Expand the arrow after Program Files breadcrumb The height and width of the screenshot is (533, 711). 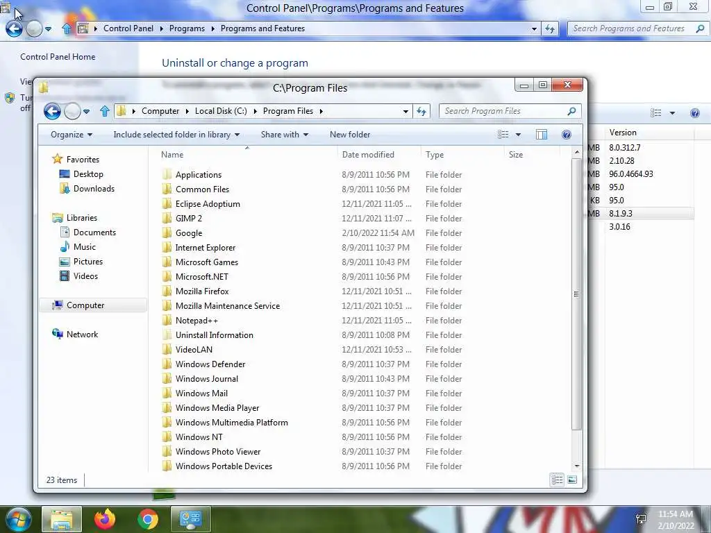coord(321,111)
